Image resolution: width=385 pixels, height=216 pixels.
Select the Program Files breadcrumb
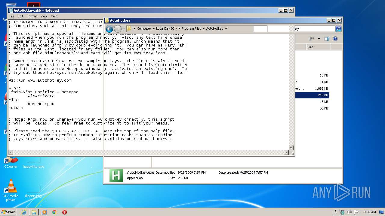[x=191, y=29]
